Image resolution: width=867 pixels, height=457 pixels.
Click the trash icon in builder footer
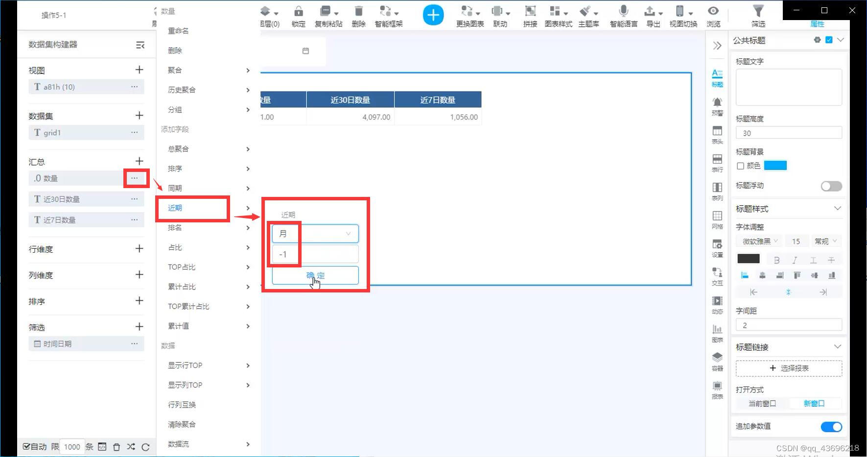[117, 447]
